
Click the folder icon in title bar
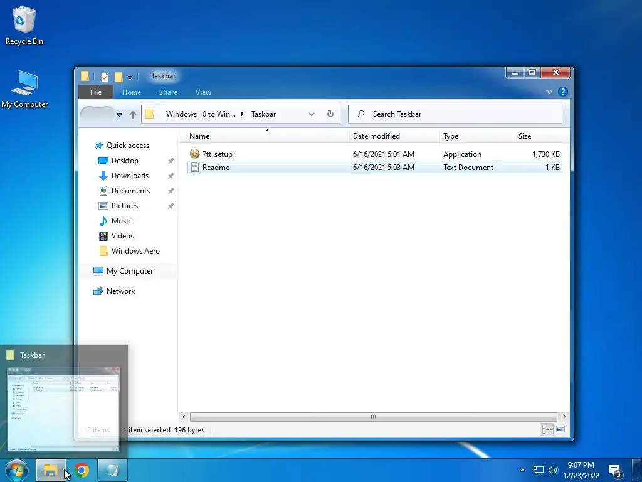(85, 76)
